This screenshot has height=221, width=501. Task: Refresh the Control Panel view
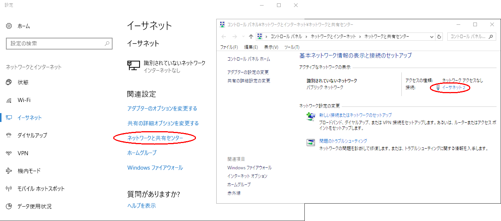440,37
